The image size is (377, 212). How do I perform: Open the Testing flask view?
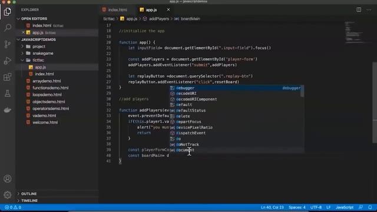click(x=8, y=93)
